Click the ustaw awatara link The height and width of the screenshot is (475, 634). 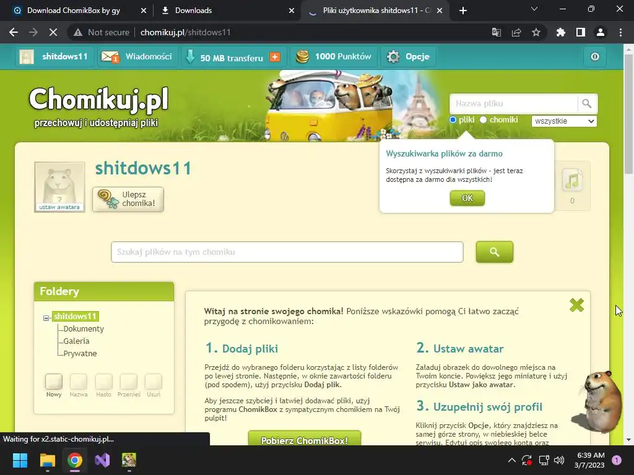point(59,207)
